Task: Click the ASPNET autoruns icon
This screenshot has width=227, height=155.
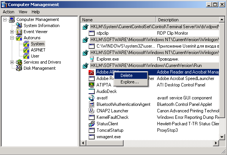Action: (26, 50)
